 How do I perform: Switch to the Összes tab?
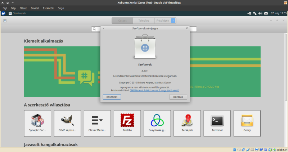tap(122, 21)
